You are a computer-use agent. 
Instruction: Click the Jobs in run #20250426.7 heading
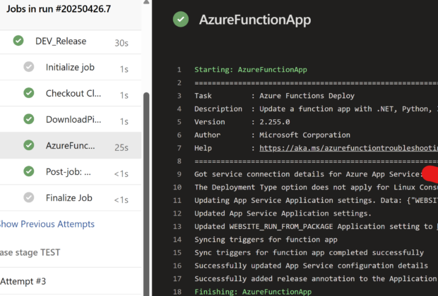[59, 8]
